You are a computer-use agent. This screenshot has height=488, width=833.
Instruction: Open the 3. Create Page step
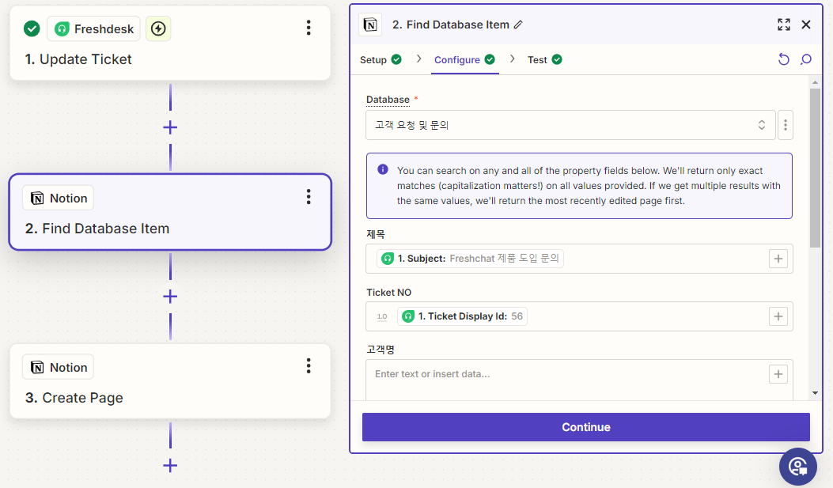point(170,381)
